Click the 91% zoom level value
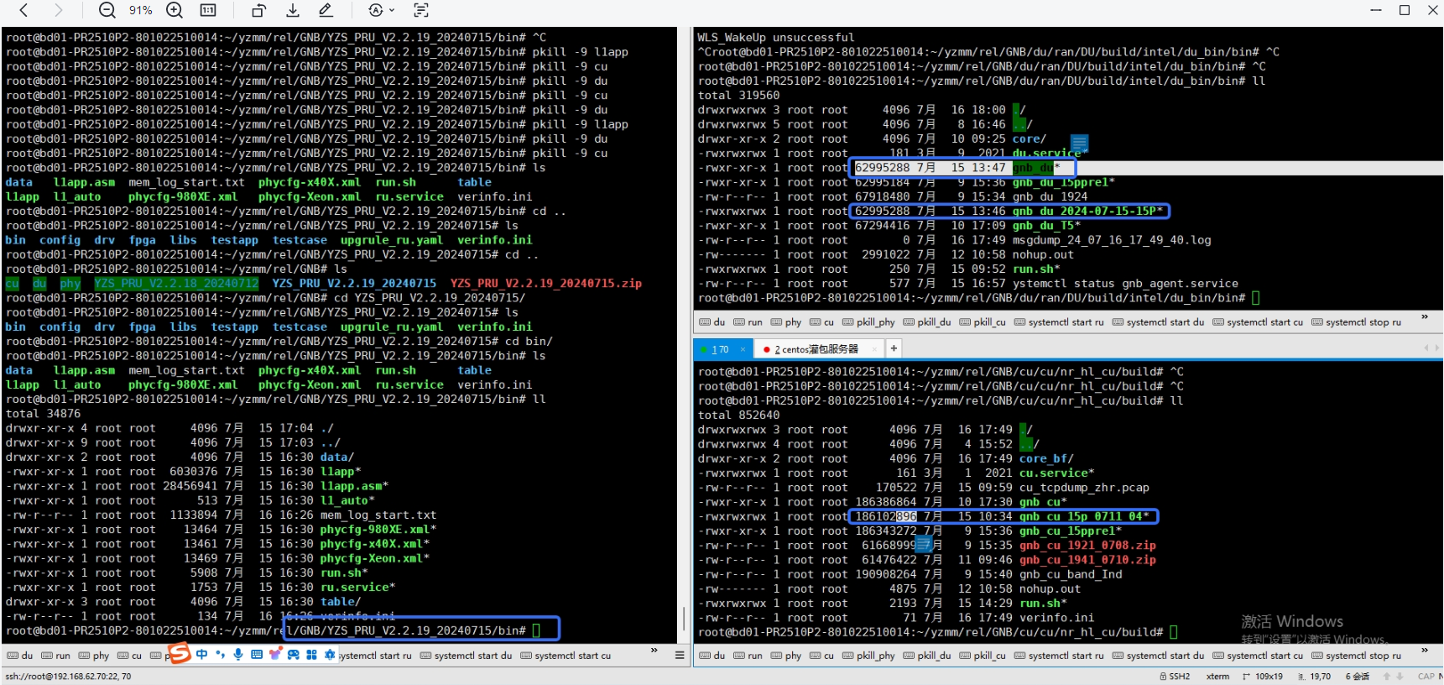Image resolution: width=1444 pixels, height=685 pixels. (x=140, y=10)
